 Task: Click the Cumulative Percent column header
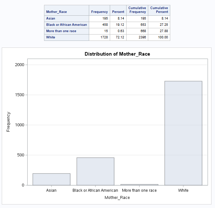pos(159,10)
